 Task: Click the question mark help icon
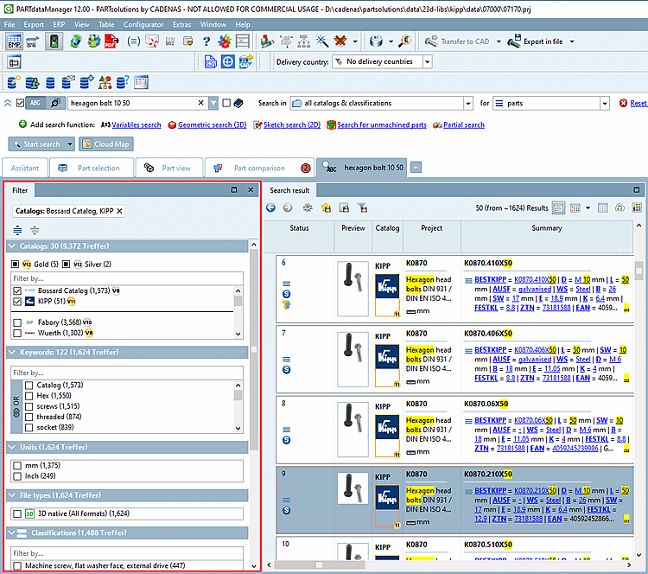[x=206, y=41]
